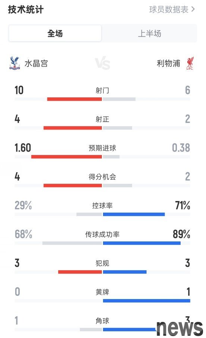Click the 犯规 stat label
Screen dimensions: 206x338
pyautogui.click(x=102, y=263)
